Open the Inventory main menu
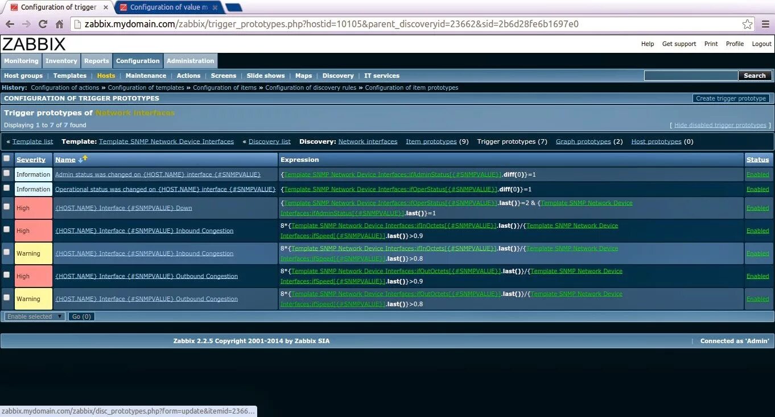Viewport: 775px width, 417px height. pyautogui.click(x=61, y=61)
